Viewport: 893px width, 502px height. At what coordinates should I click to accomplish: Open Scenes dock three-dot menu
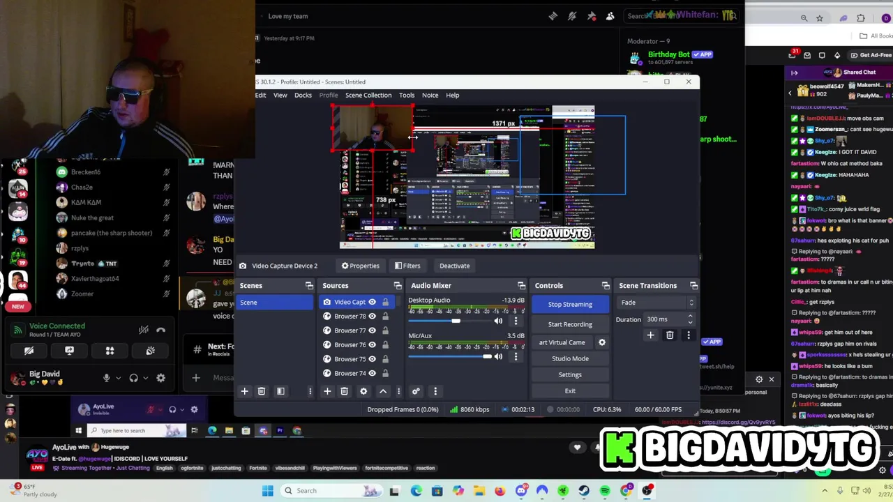[x=310, y=391]
